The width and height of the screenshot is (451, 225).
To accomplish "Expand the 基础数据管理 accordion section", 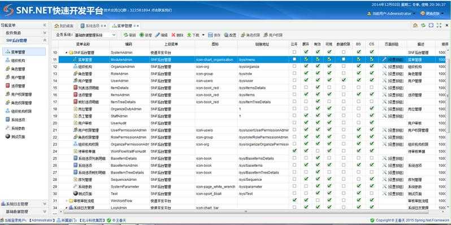I will [45, 211].
